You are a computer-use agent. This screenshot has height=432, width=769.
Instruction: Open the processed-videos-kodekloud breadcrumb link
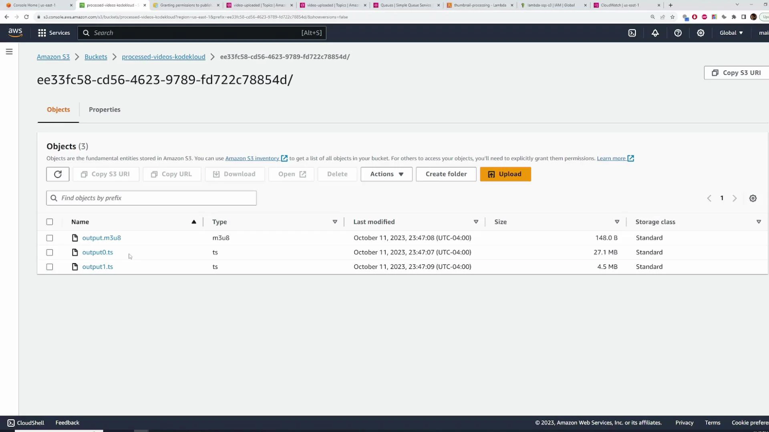(163, 57)
